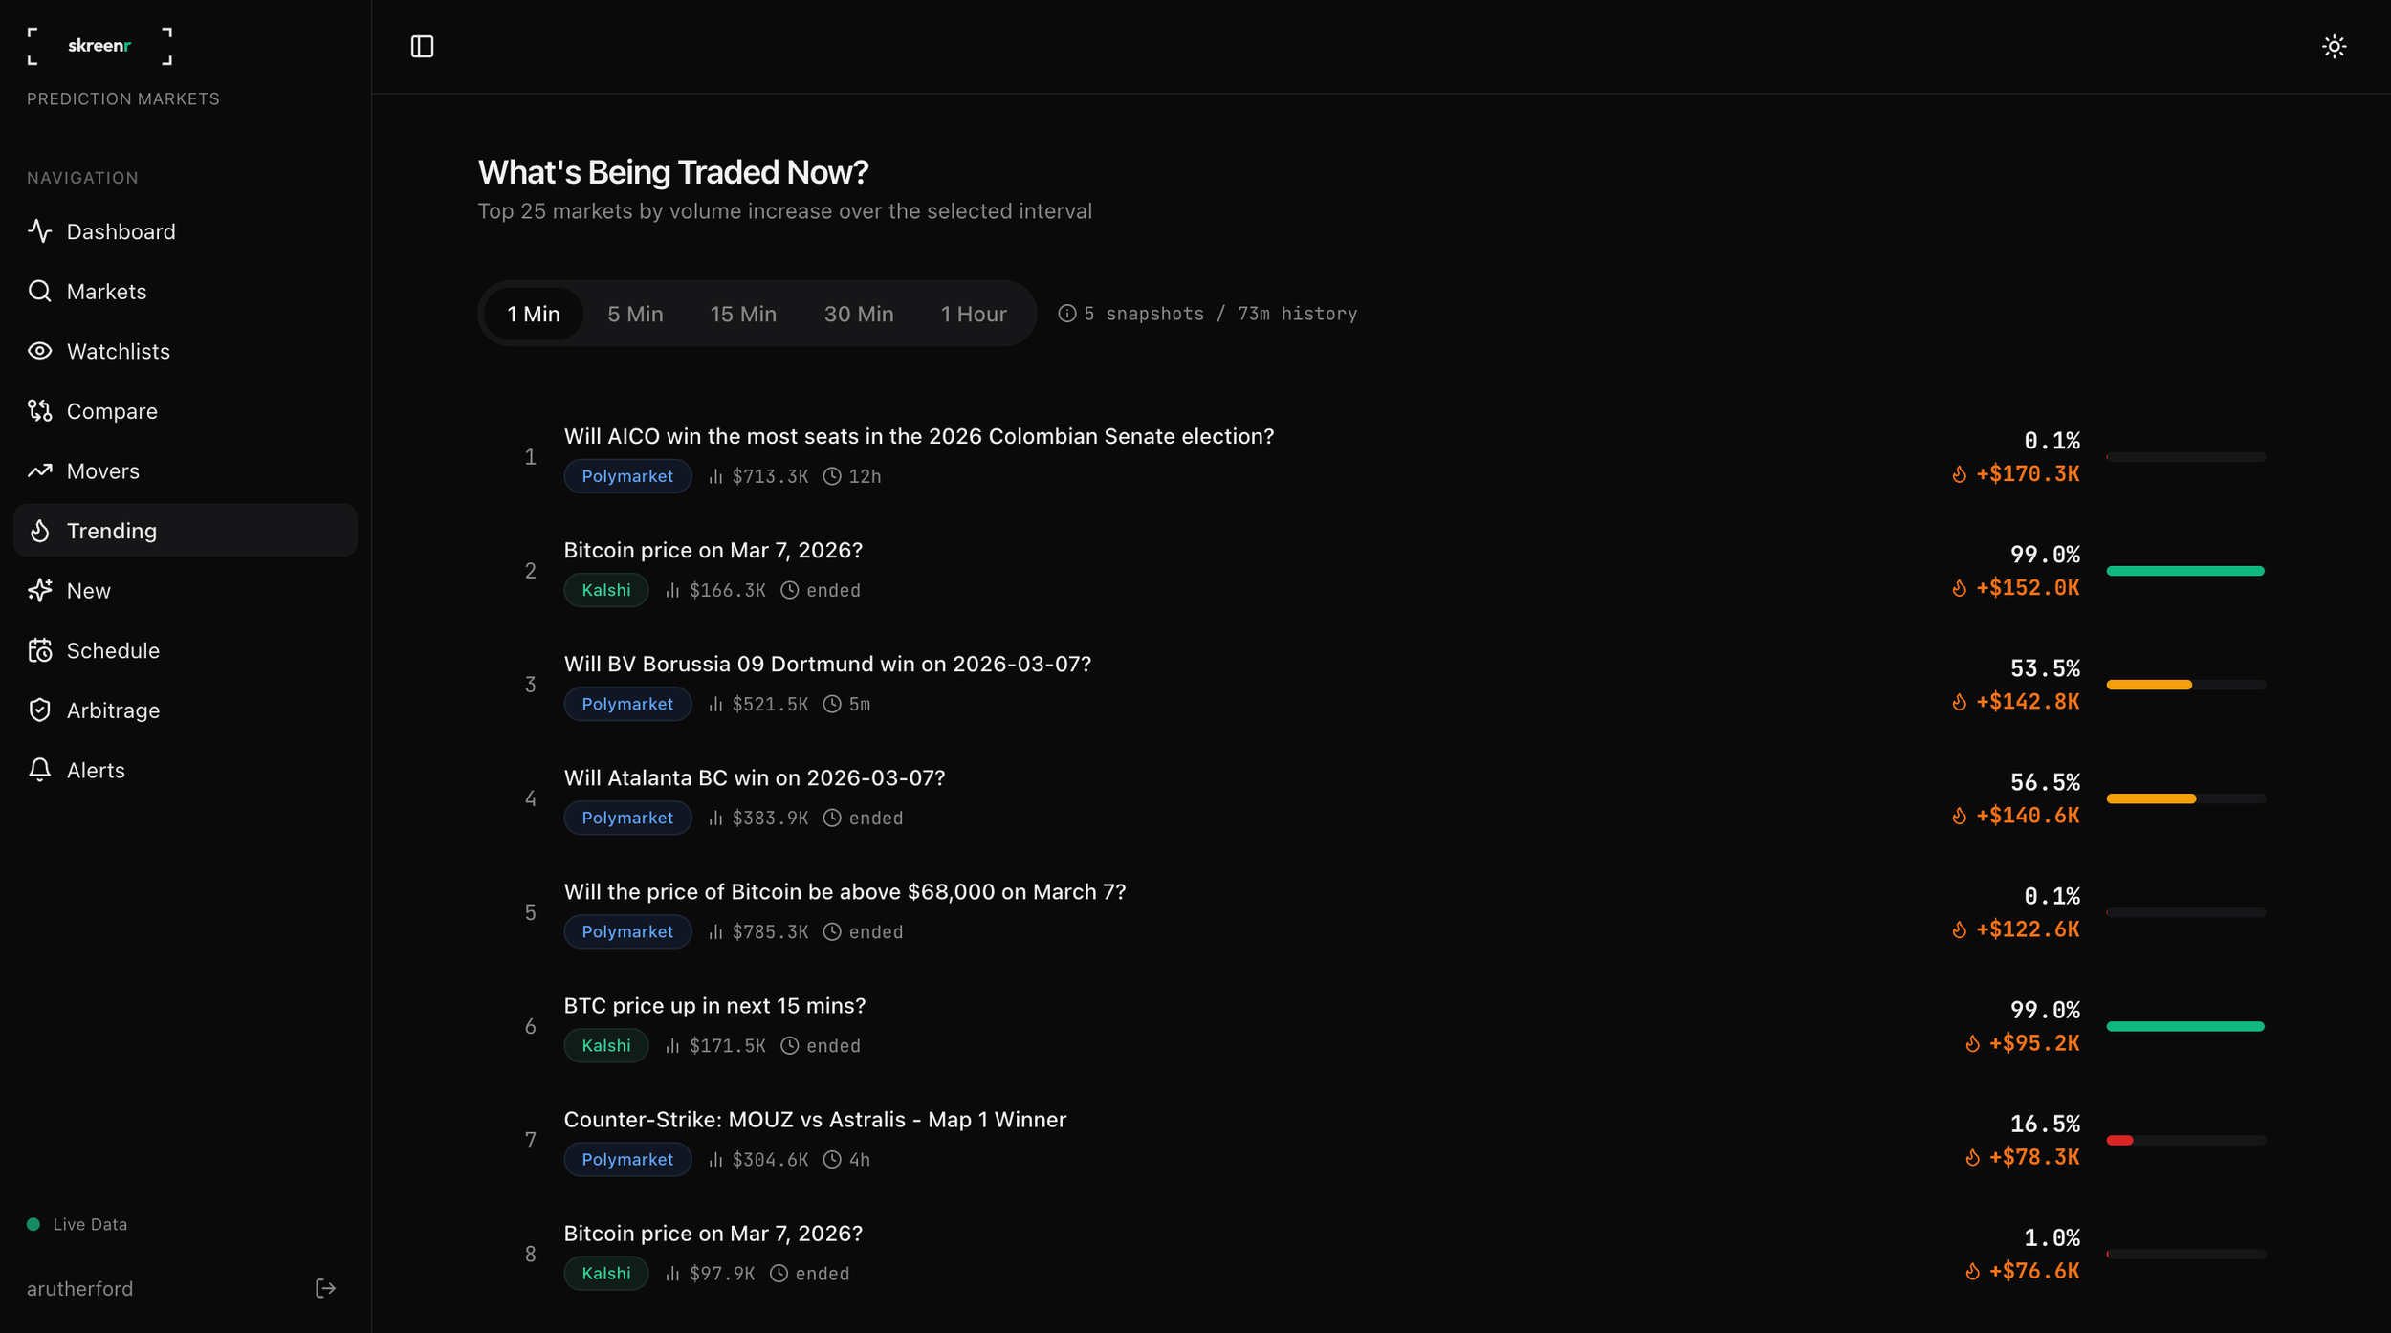The height and width of the screenshot is (1333, 2391).
Task: Click the $785.3K volume value
Action: pos(770,931)
